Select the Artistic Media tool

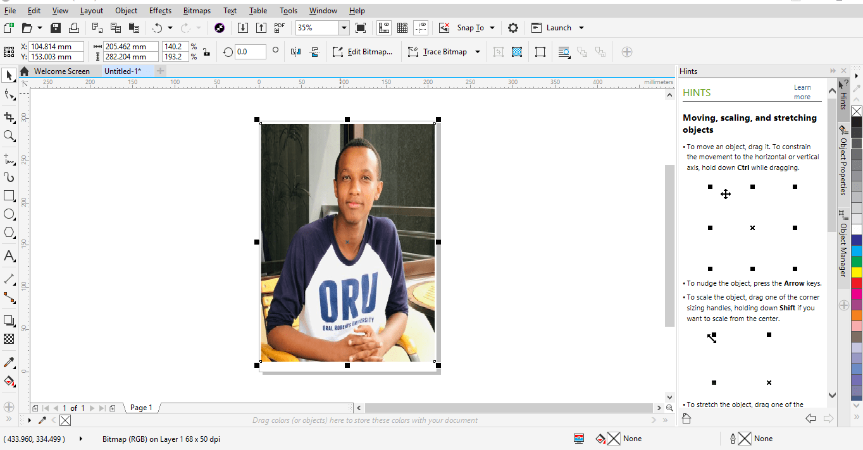[9, 177]
